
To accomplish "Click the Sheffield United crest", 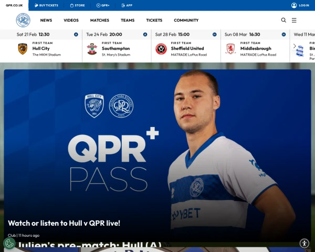I will coord(161,49).
